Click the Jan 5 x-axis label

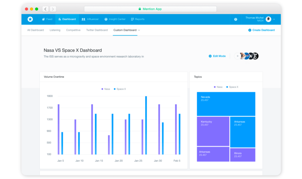tap(60, 161)
